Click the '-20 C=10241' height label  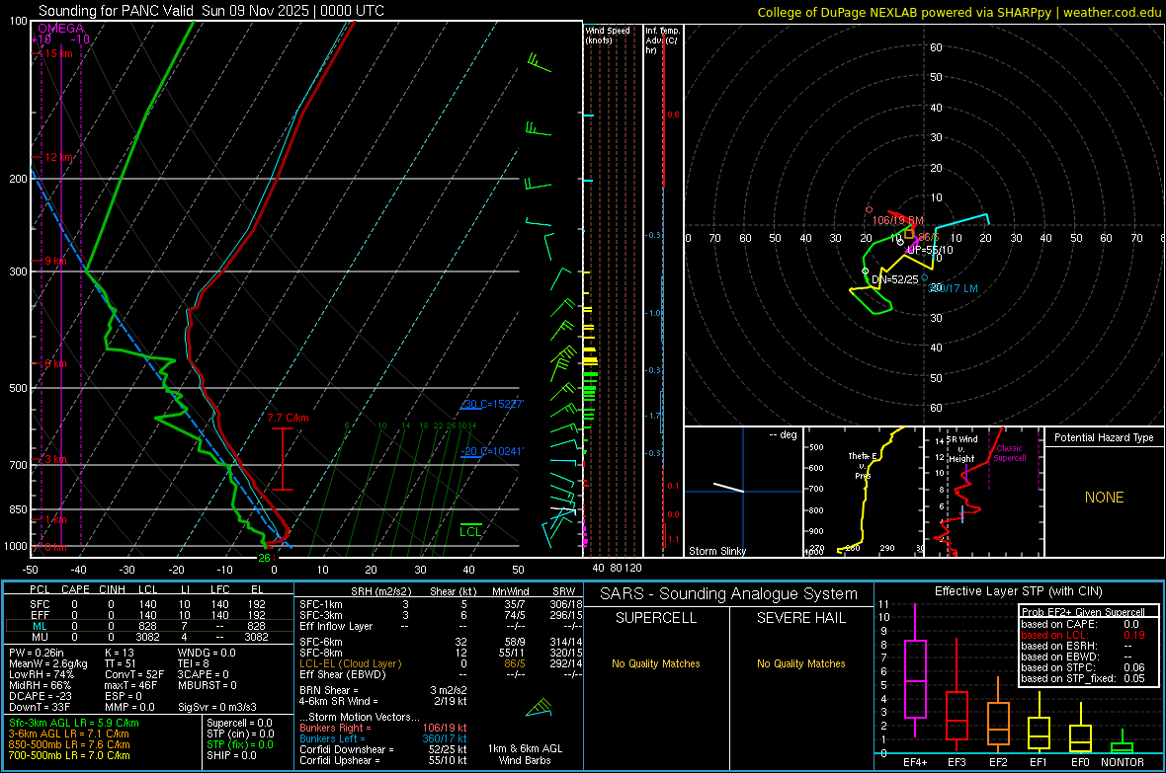pyautogui.click(x=492, y=451)
